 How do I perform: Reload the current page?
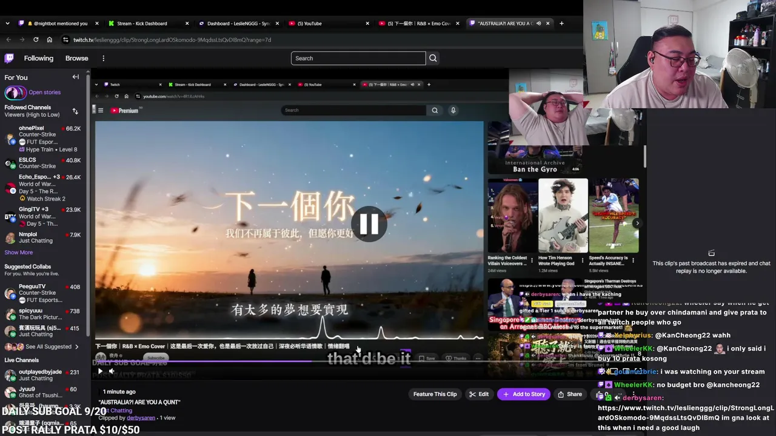click(36, 40)
